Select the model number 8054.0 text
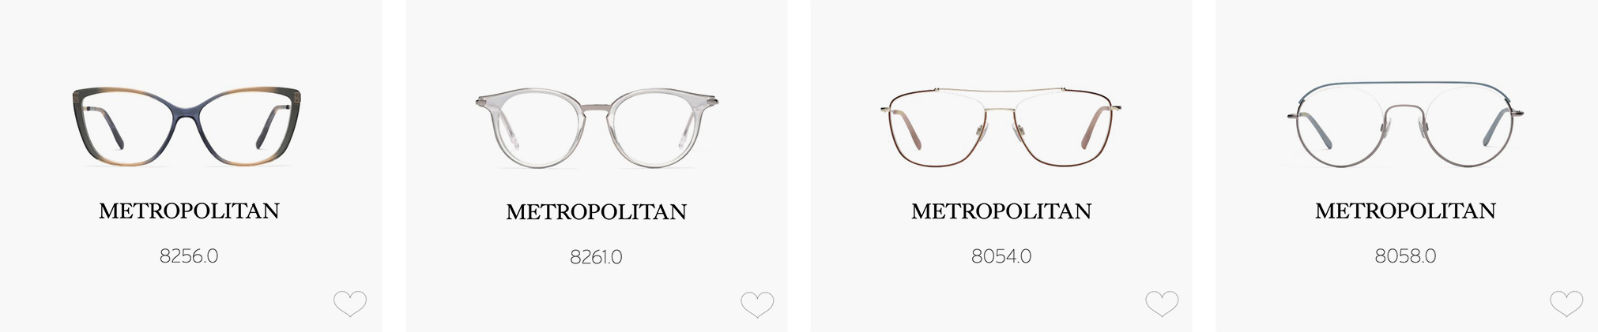 1001,256
